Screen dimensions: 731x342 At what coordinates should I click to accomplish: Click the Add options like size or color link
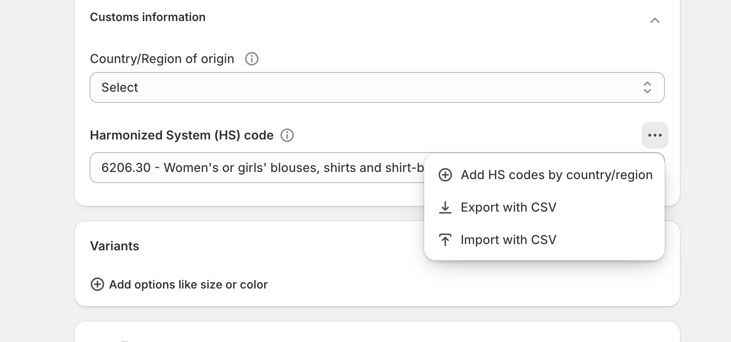pyautogui.click(x=188, y=284)
